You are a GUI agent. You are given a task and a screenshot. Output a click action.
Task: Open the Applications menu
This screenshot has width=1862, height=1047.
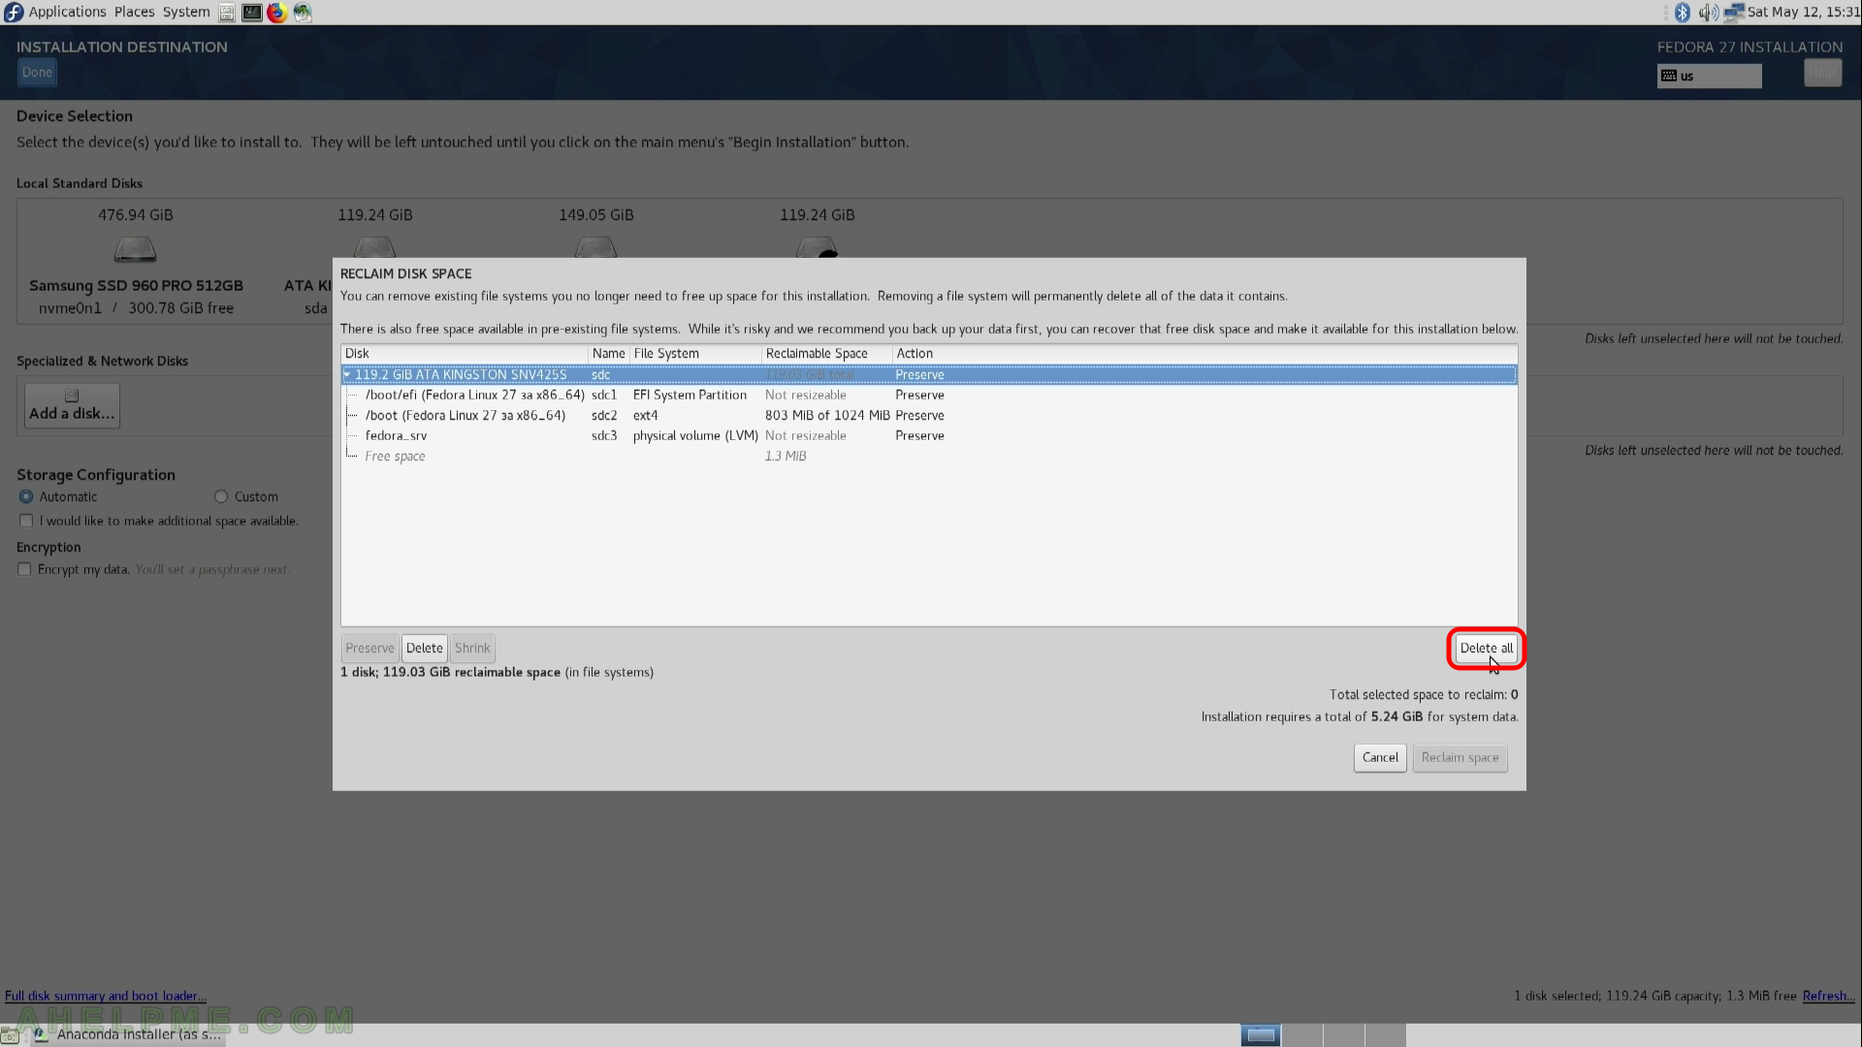67,12
